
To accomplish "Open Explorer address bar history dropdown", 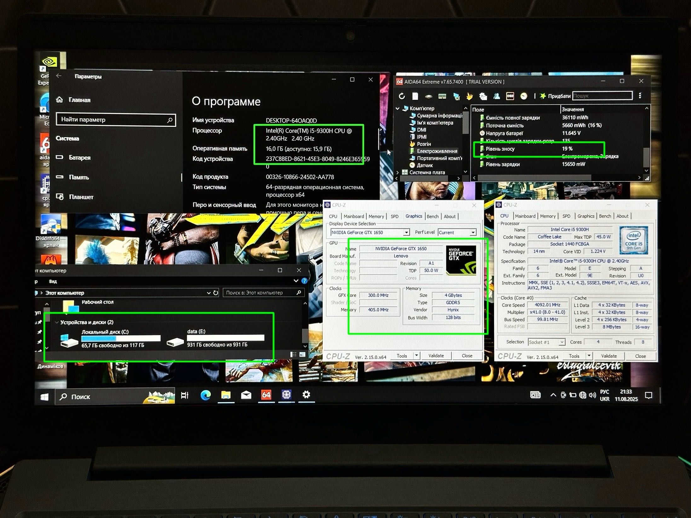I will click(x=208, y=293).
